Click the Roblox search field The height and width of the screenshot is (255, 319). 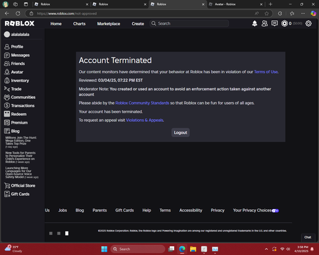click(189, 24)
